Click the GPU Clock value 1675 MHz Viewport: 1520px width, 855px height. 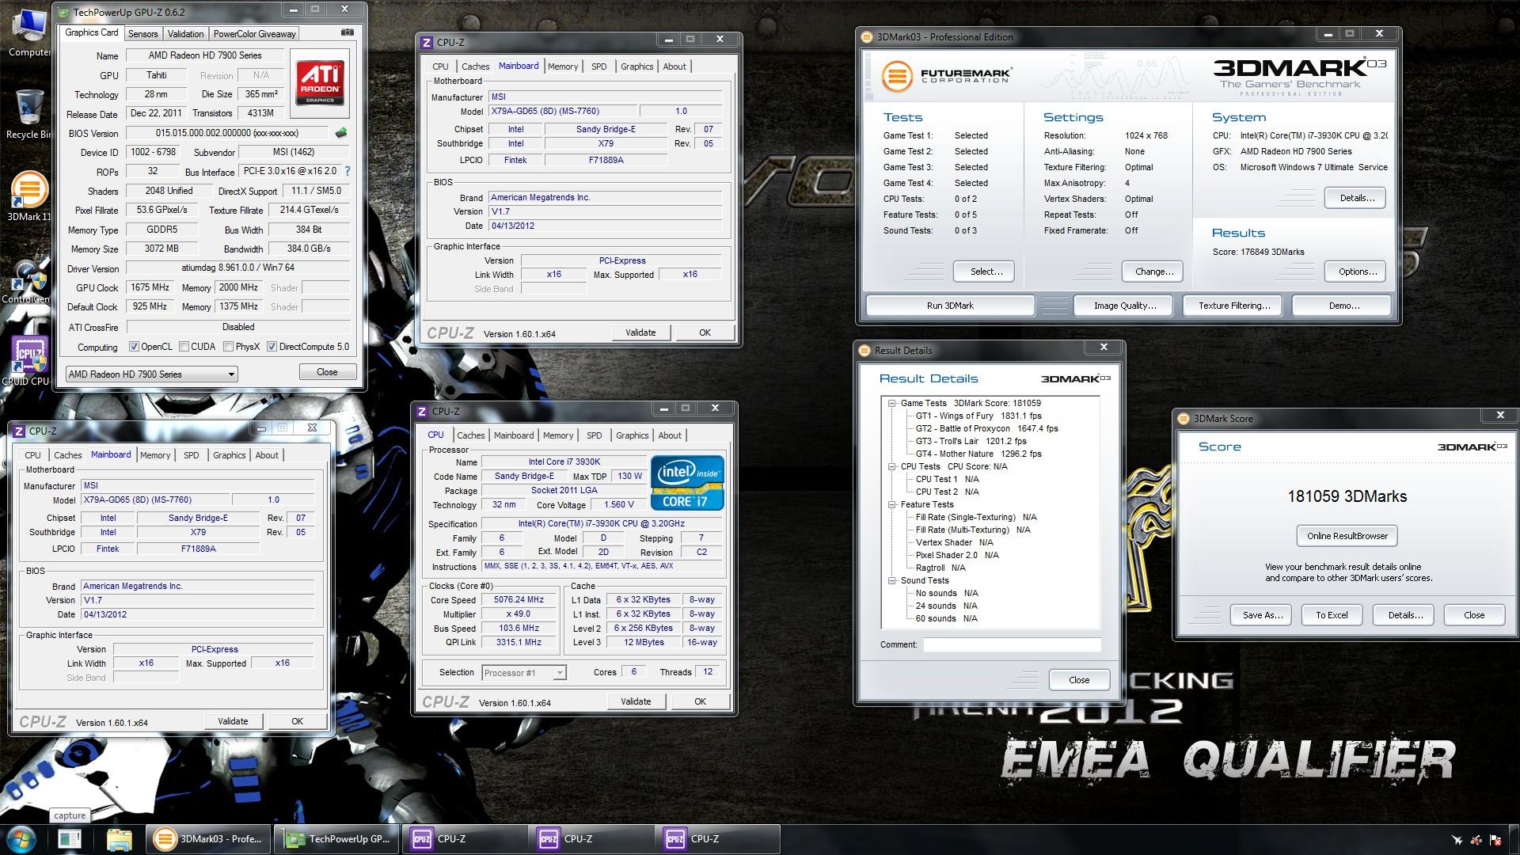(150, 287)
